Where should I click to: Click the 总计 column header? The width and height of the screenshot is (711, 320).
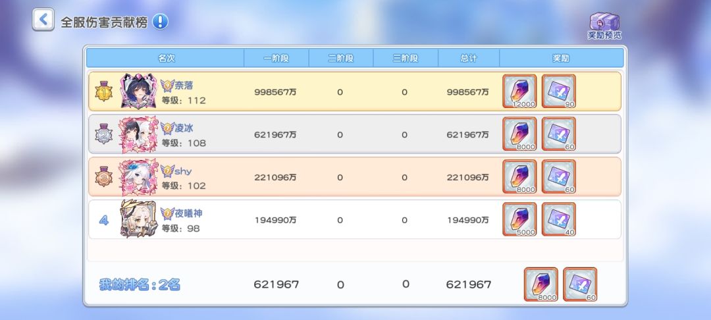click(469, 58)
